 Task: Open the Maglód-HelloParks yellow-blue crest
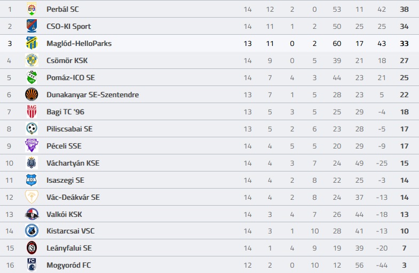[x=31, y=43]
